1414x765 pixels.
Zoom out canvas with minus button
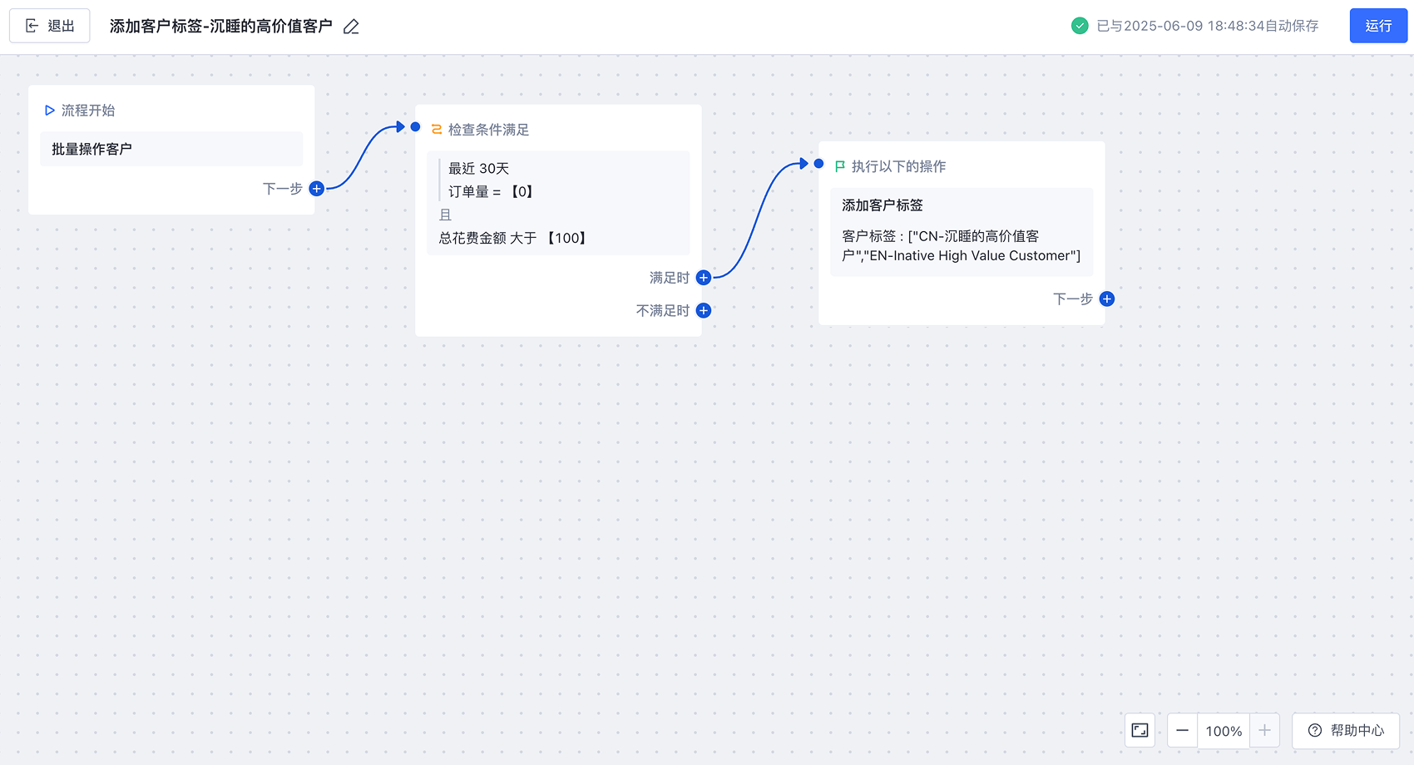coord(1182,730)
